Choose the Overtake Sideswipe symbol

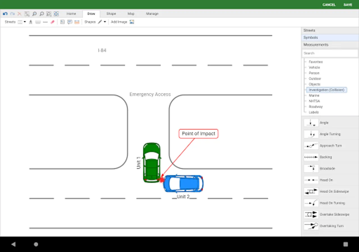coord(311,214)
